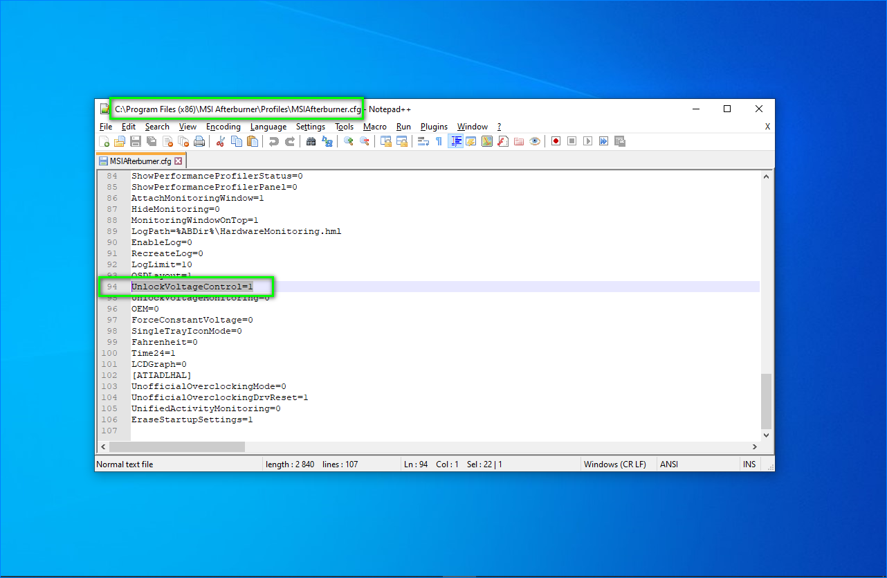Screen dimensions: 887x578
Task: Toggle Word Wrap toolbar button
Action: (x=423, y=141)
